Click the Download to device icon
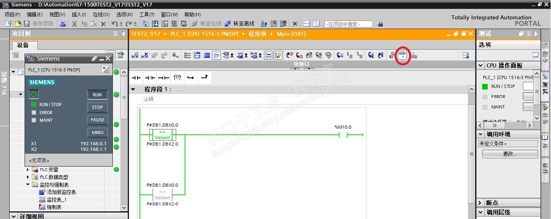The width and height of the screenshot is (551, 219). [x=155, y=24]
